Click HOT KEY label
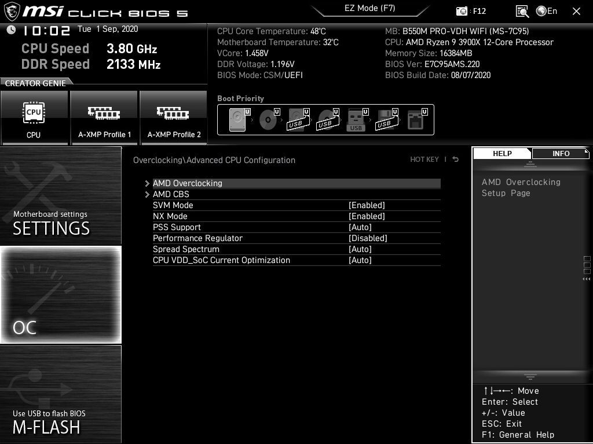The height and width of the screenshot is (444, 593). [424, 160]
